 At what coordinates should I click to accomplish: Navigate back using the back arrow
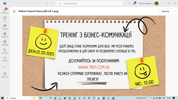click(47, 3)
